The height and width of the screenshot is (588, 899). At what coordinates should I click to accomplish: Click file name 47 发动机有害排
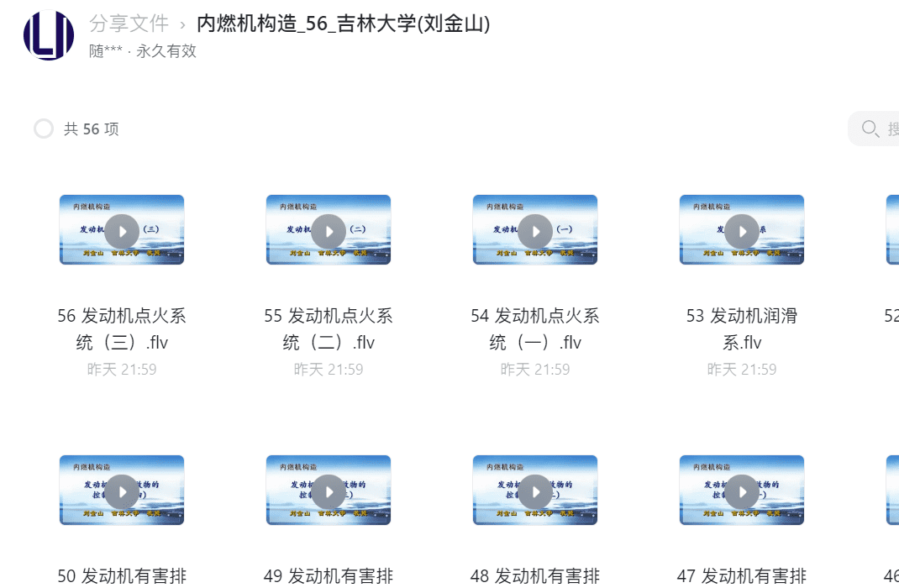742,576
